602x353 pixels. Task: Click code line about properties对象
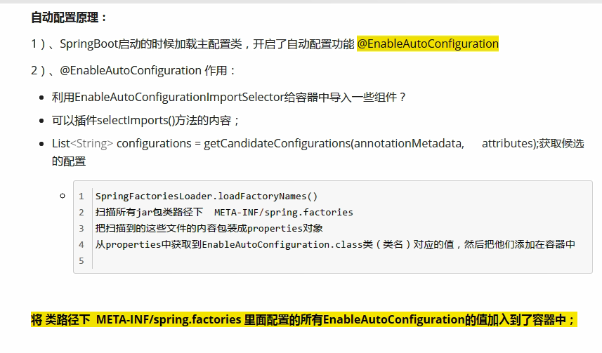[x=209, y=228]
